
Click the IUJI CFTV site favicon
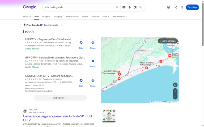25,111
